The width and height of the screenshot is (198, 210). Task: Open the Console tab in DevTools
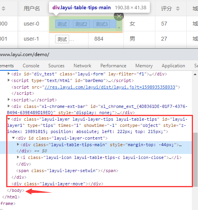coord(31,66)
